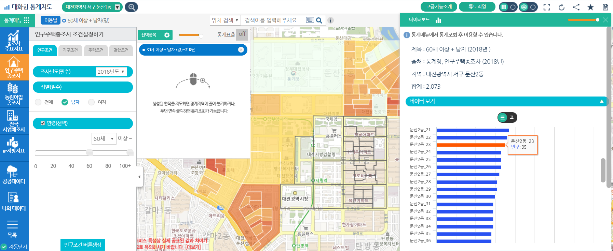This screenshot has height=251, width=613.
Task: Click the refresh icon in top toolbar
Action: coord(561,7)
